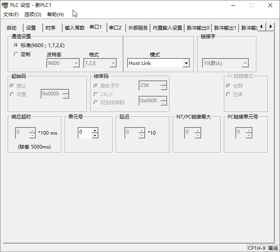
Task: Click the CP1H-X status bar indicator
Action: (x=256, y=248)
